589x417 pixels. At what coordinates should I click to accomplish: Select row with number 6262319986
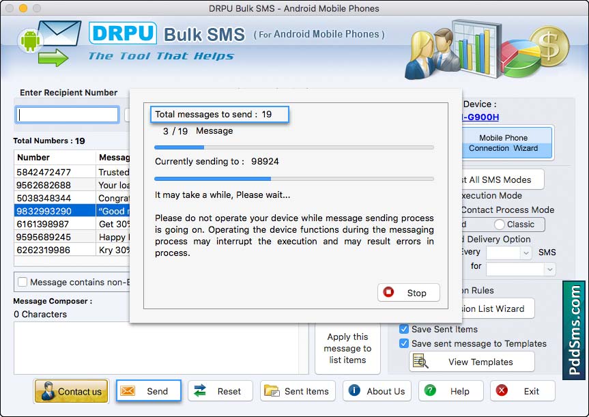coord(72,249)
